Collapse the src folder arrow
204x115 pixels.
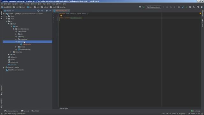(6, 21)
